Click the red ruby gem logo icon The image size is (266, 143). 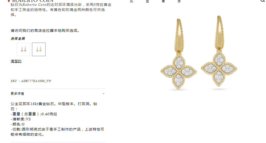(x=9, y=1)
